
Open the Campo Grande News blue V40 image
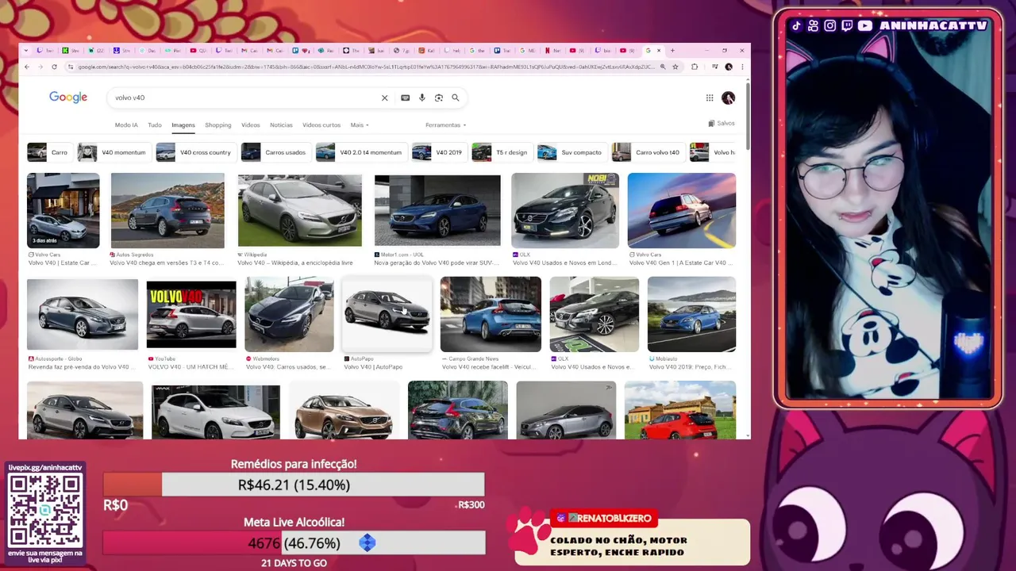point(491,314)
